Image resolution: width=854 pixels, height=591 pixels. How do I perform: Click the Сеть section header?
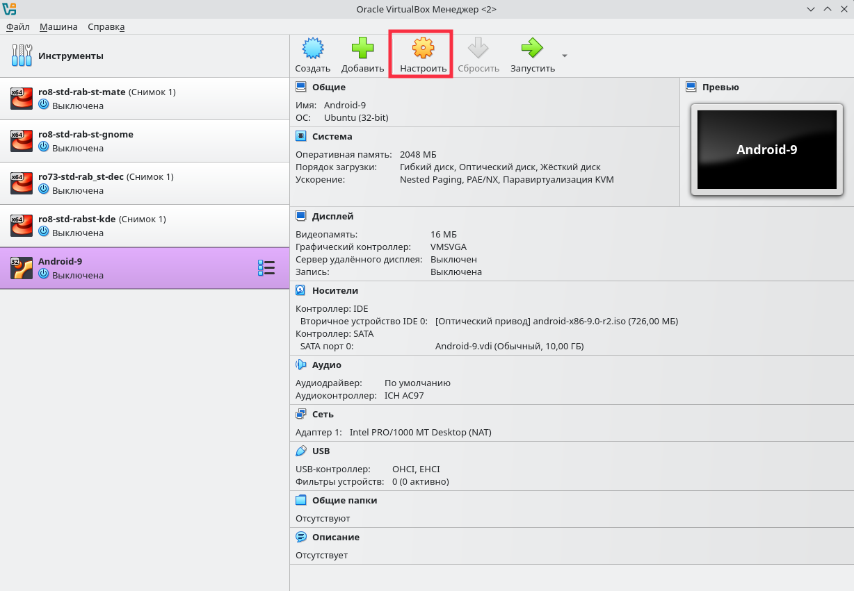click(323, 414)
